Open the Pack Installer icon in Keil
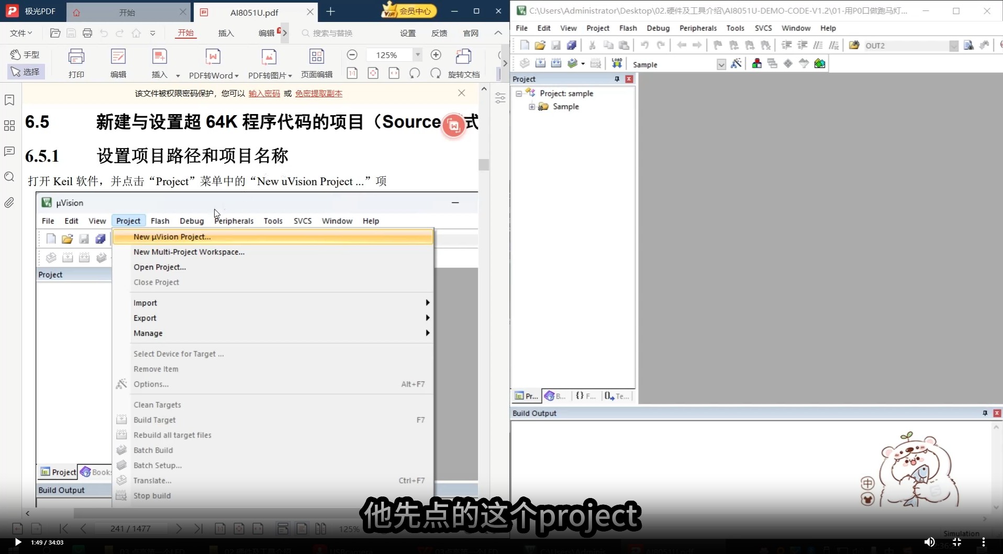 tap(820, 64)
